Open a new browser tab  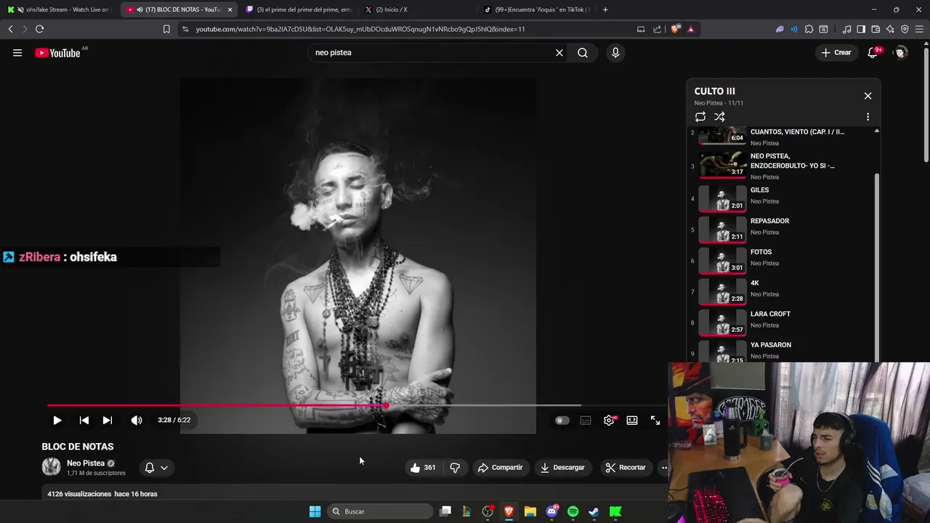click(605, 9)
